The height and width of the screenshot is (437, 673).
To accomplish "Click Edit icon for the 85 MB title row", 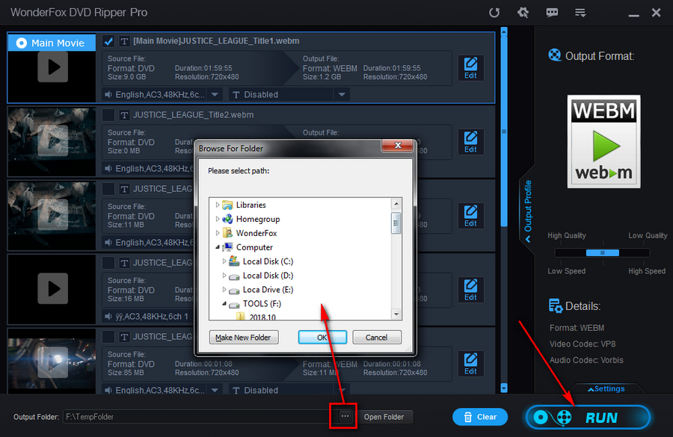I will [470, 364].
